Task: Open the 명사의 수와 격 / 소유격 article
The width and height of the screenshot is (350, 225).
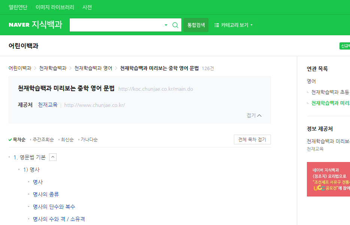Action: [x=59, y=219]
